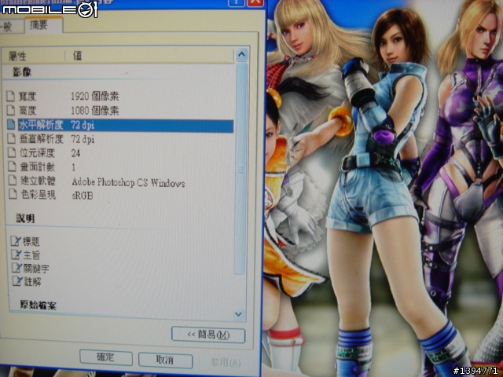Click the document icon beside 高度
The width and height of the screenshot is (503, 377).
click(x=11, y=110)
